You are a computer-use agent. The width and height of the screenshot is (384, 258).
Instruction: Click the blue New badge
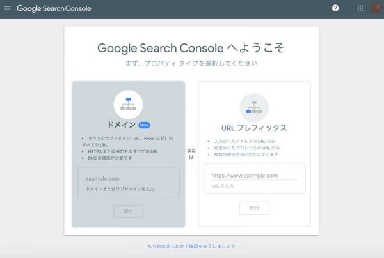(144, 125)
